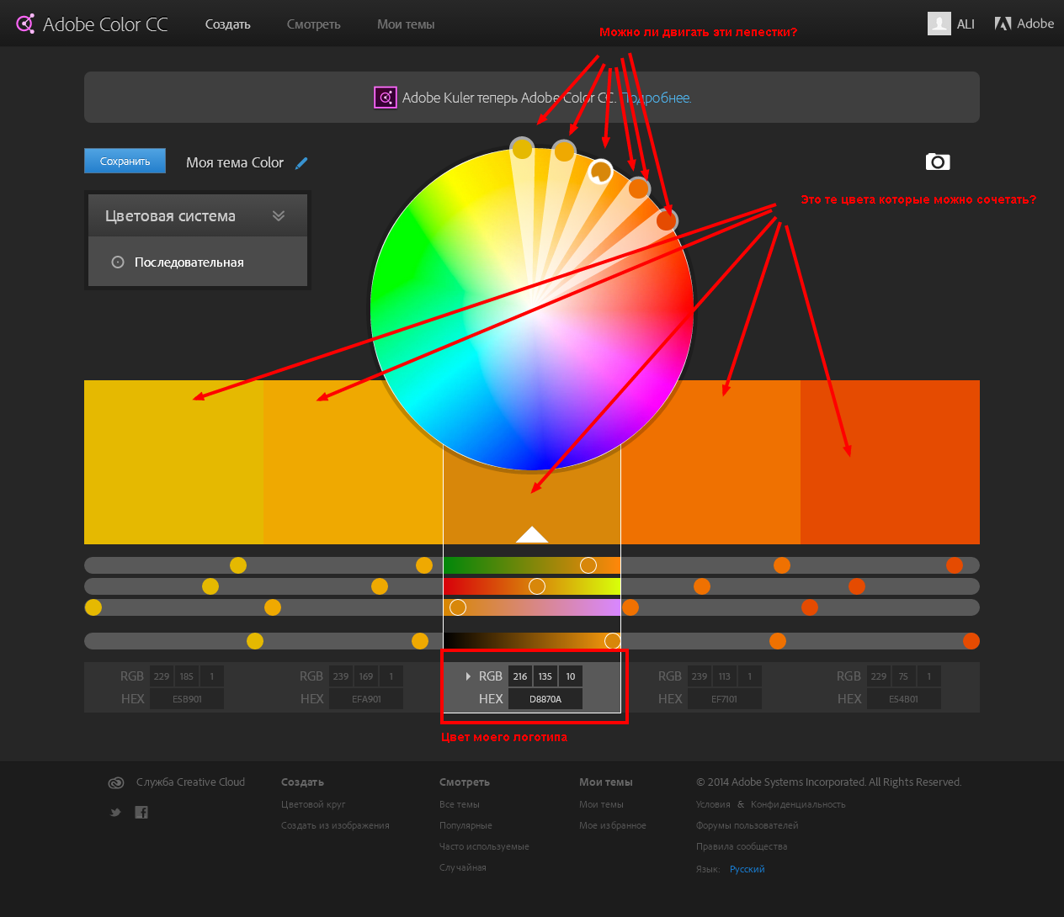Open the Условия footer link

click(x=713, y=804)
